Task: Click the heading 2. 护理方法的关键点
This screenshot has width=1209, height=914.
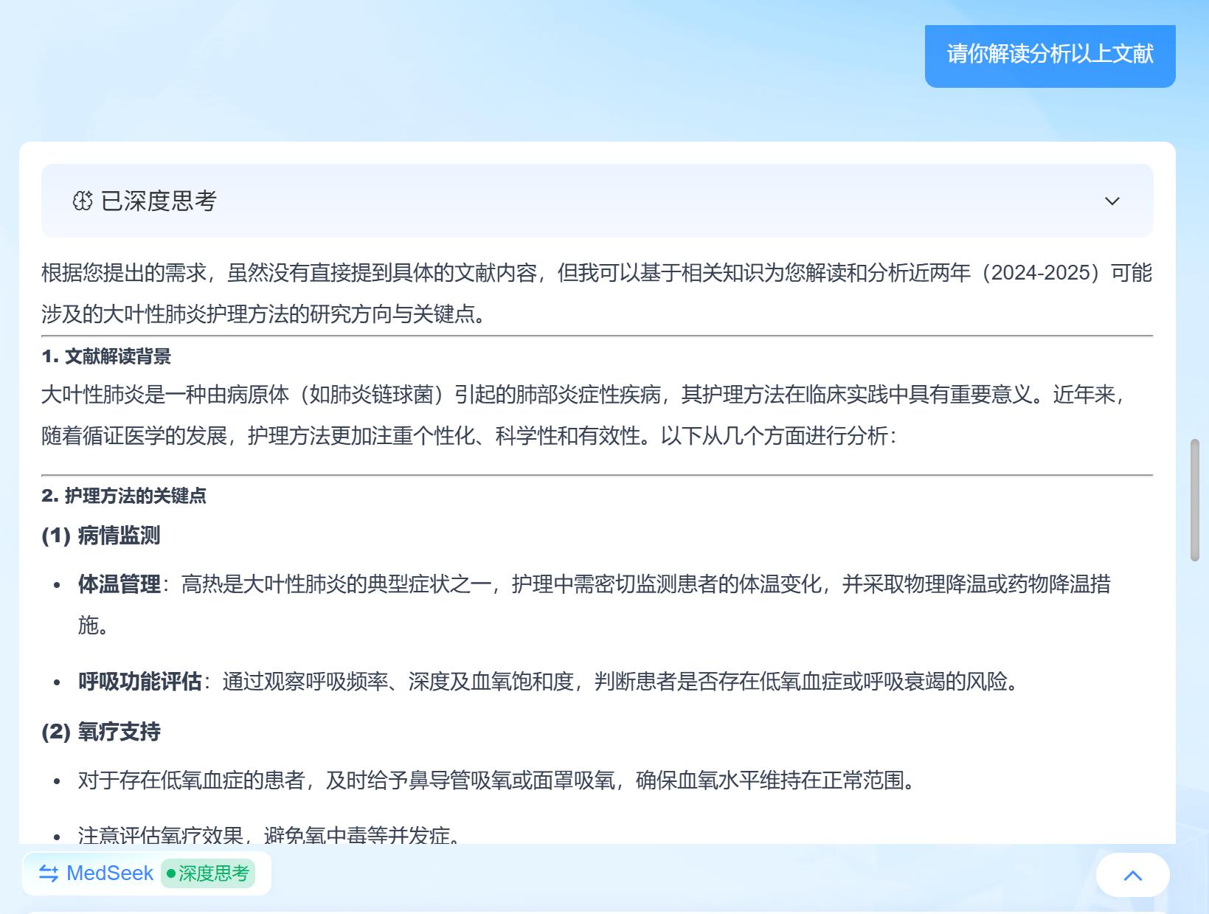Action: tap(125, 496)
